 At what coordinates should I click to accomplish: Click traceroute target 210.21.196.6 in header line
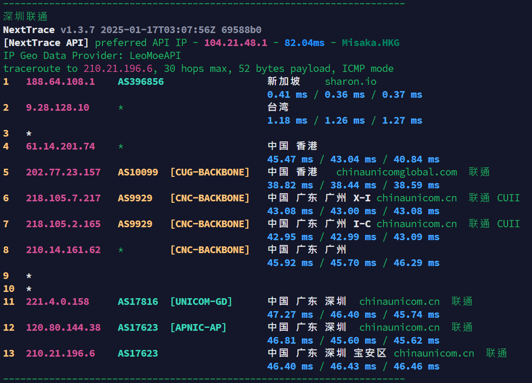click(118, 69)
